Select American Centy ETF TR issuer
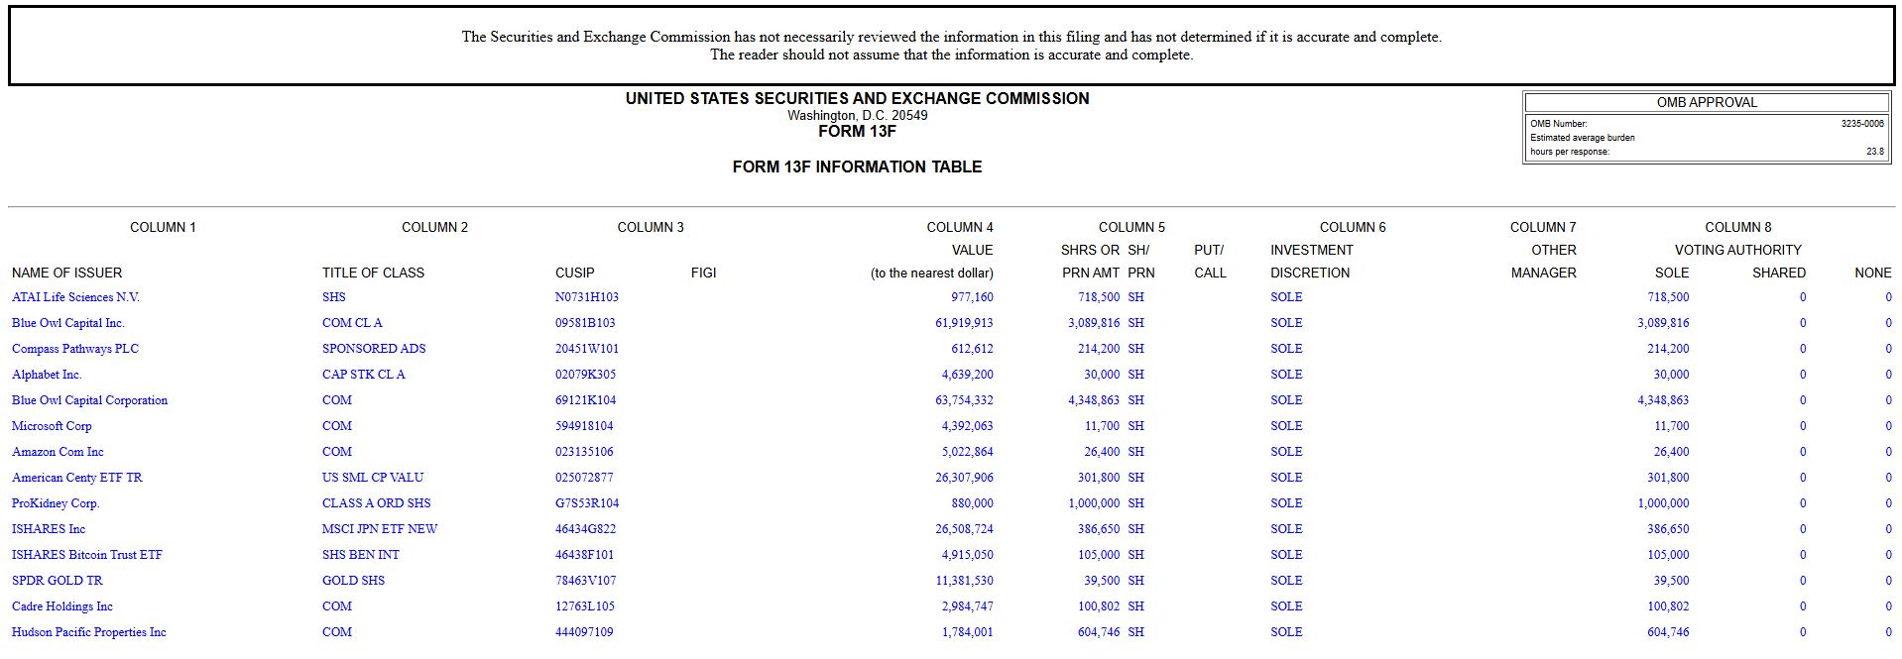Image resolution: width=1902 pixels, height=659 pixels. point(76,478)
